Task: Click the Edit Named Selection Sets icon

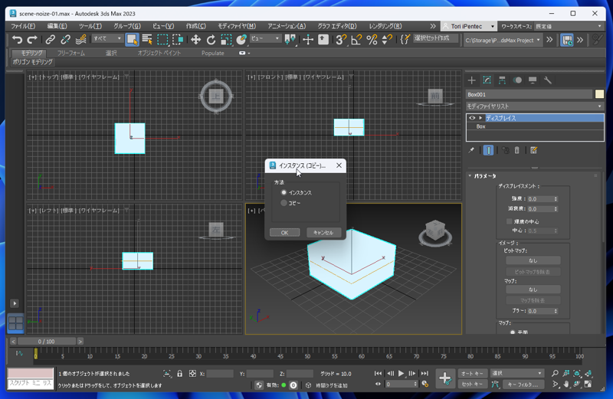Action: pos(405,40)
